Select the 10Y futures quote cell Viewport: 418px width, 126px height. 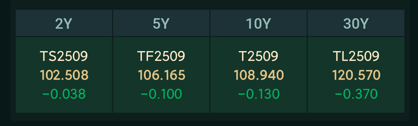click(x=258, y=75)
